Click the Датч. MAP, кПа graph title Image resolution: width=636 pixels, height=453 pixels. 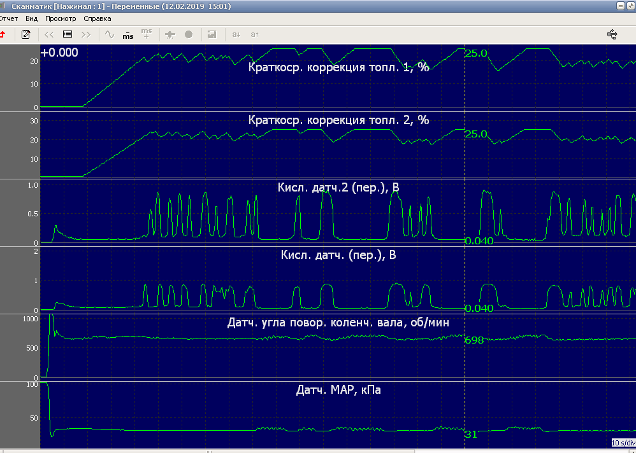pyautogui.click(x=338, y=389)
